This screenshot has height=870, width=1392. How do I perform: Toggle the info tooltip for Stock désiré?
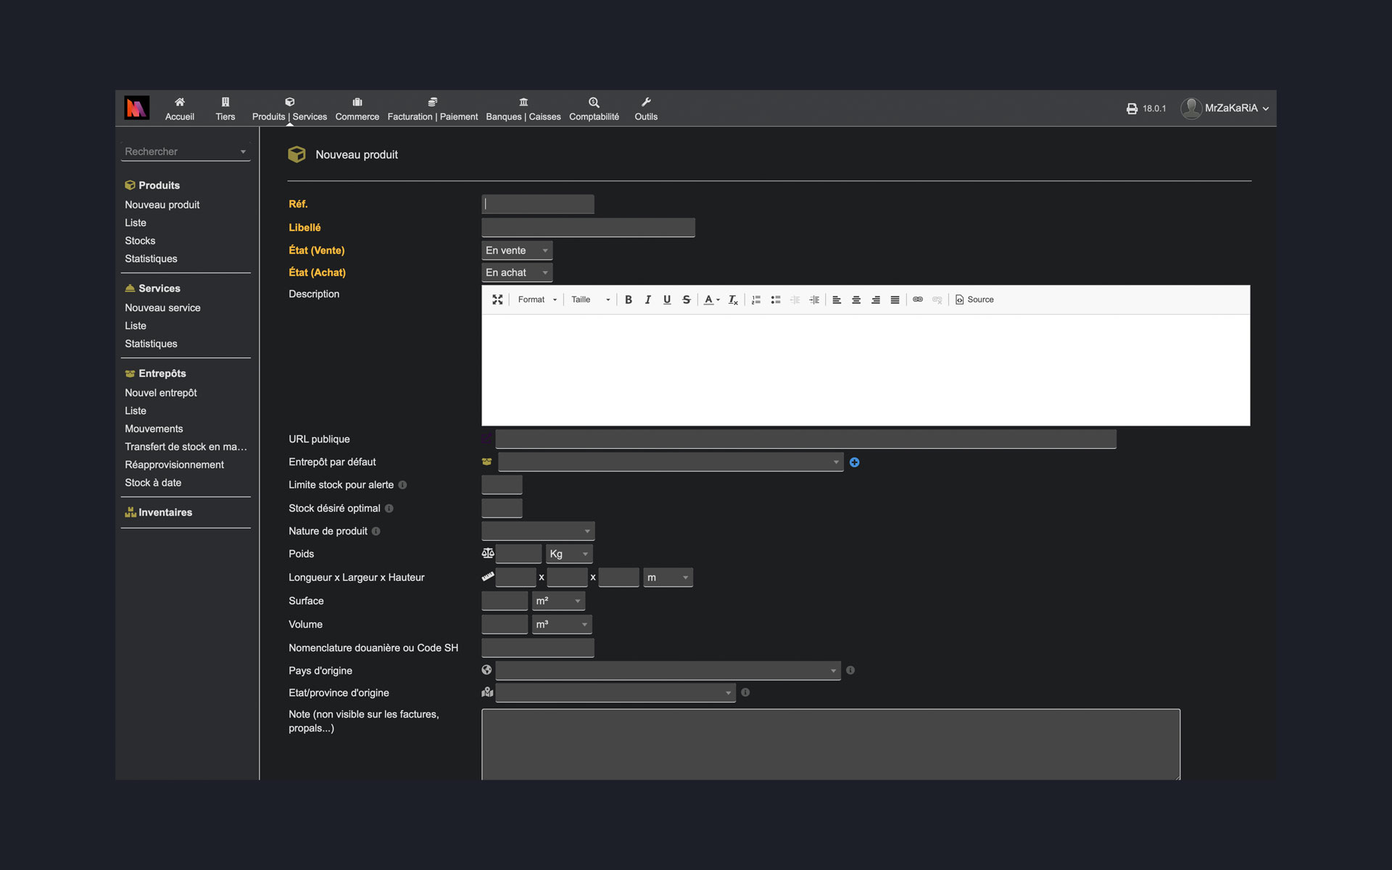(389, 508)
